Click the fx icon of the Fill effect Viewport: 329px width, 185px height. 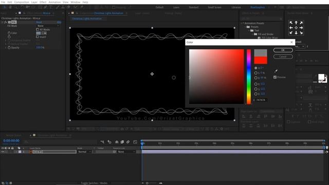click(6, 22)
